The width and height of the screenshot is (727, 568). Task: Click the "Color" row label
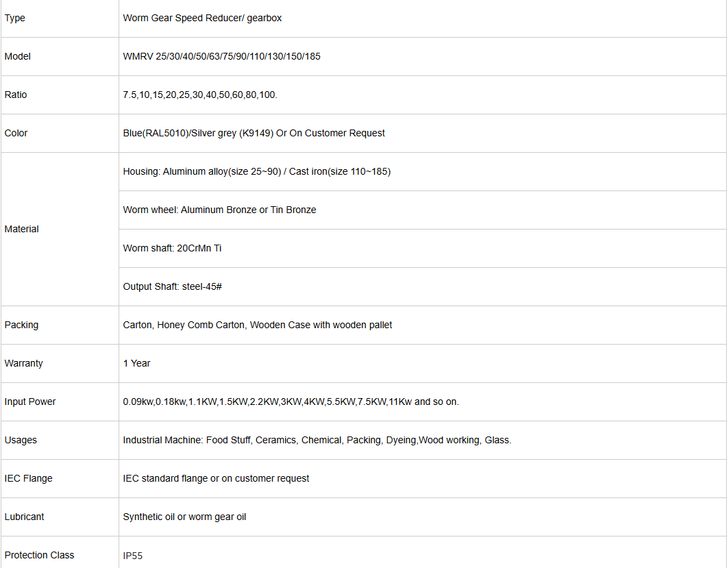16,133
